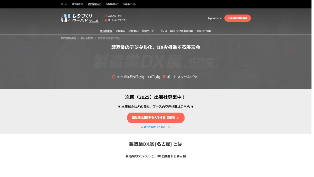Click the heading 次回（2025）出展社募集中！

(x=155, y=97)
